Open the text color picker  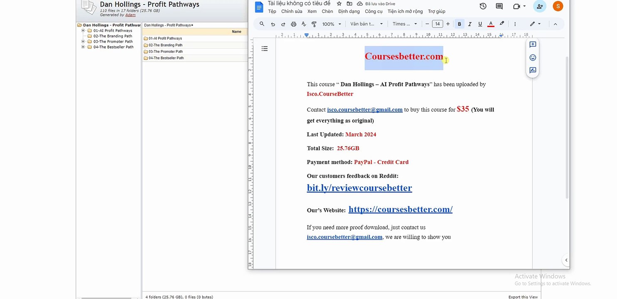(491, 24)
